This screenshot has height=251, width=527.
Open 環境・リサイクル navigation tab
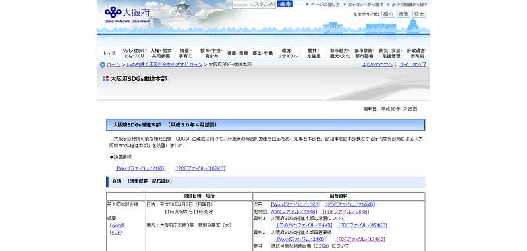288,53
